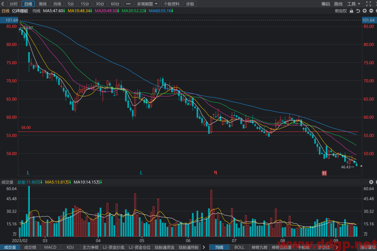This screenshot has width=377, height=251.
Task: Click the undo arrow icon
Action: pyautogui.click(x=358, y=11)
